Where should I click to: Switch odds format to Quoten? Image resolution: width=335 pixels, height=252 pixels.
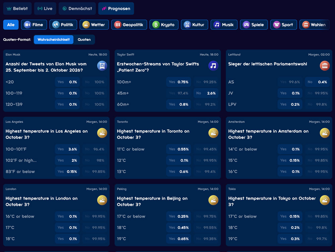tap(84, 40)
